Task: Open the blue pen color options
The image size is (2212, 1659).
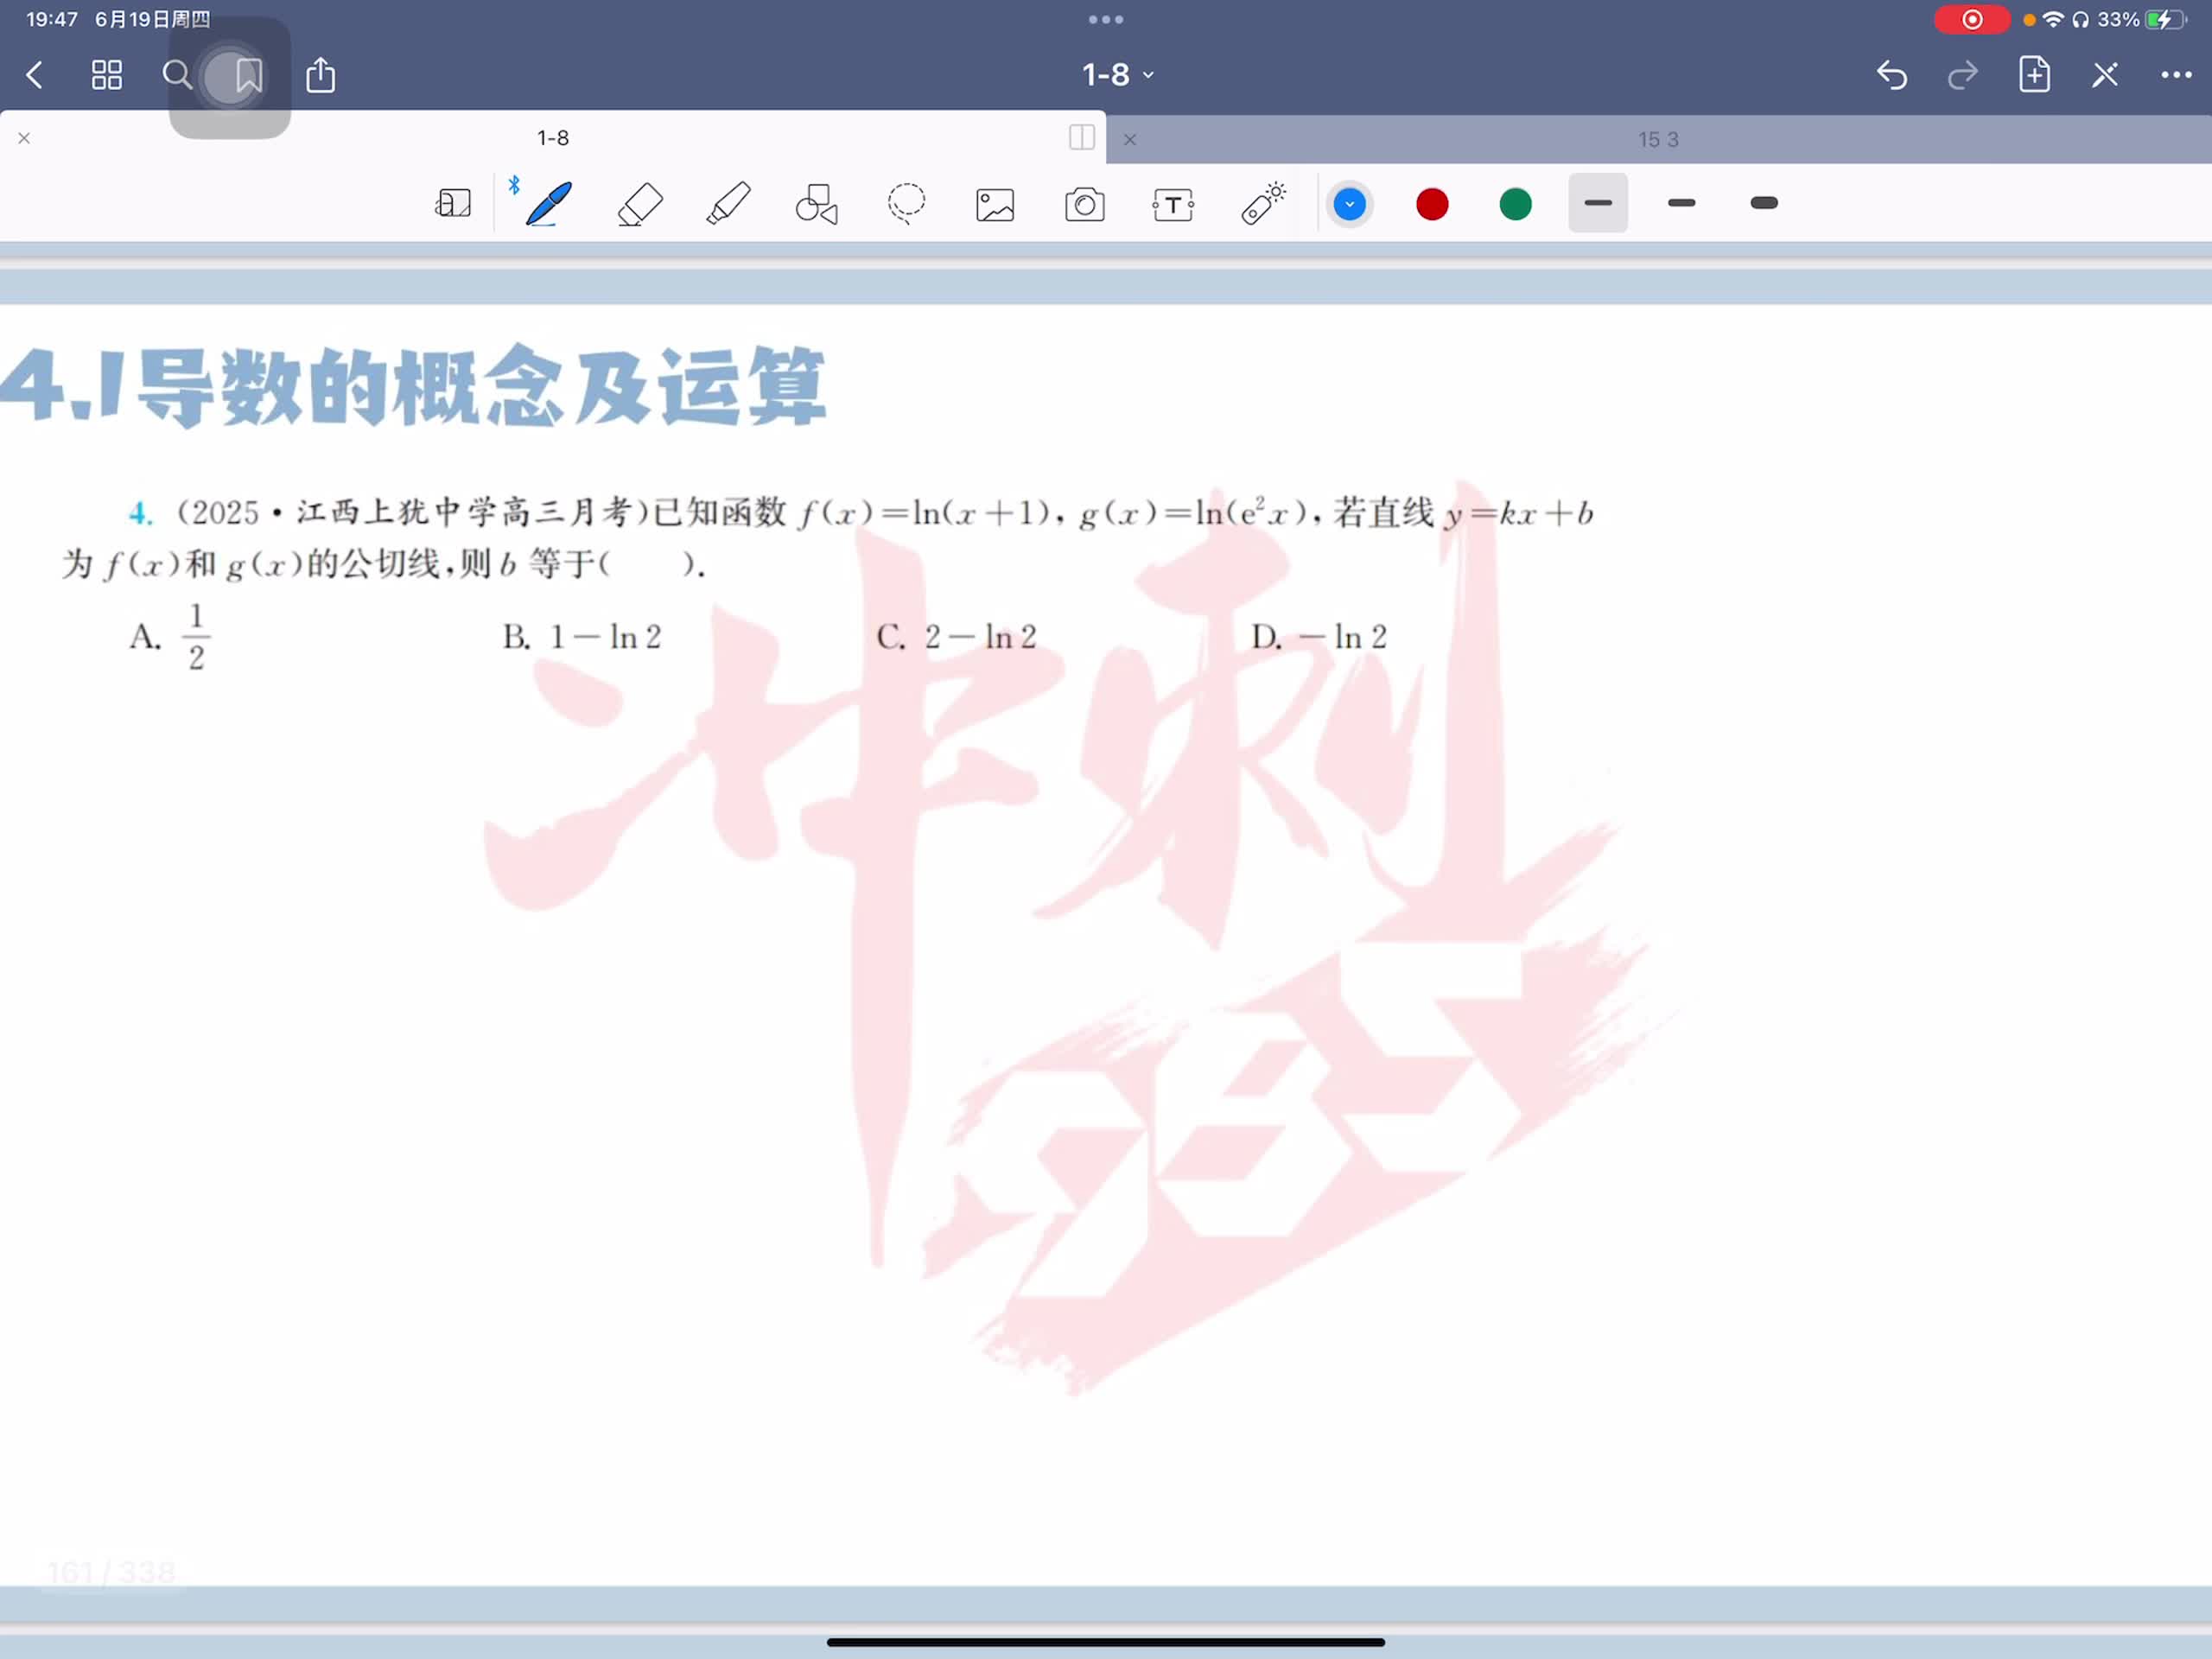Action: pyautogui.click(x=1349, y=205)
